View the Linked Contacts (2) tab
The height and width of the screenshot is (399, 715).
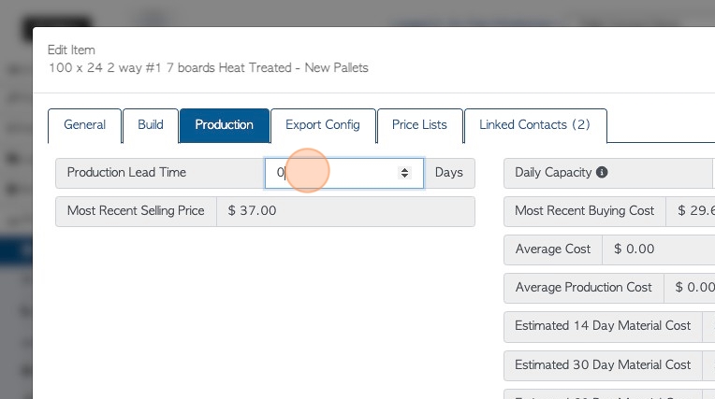[x=535, y=125]
